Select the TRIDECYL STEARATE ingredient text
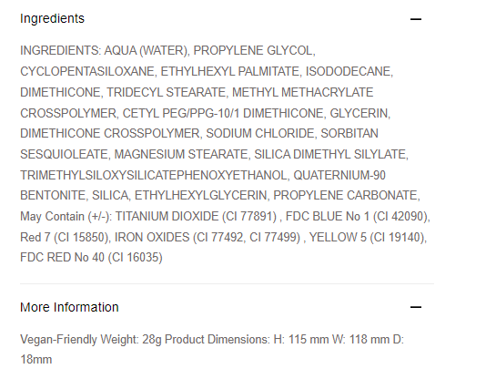 [166, 92]
